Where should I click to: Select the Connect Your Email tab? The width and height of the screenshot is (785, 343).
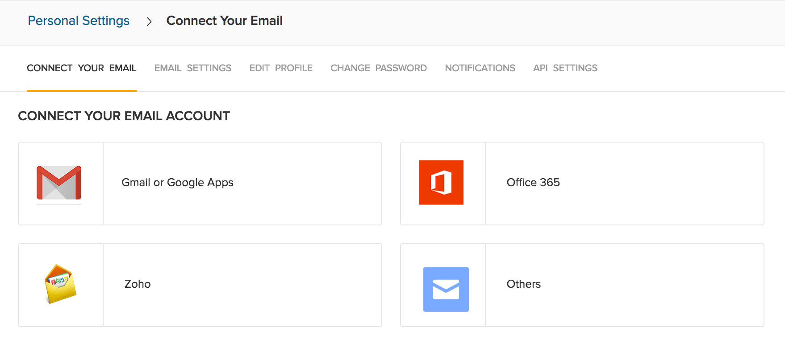[82, 68]
